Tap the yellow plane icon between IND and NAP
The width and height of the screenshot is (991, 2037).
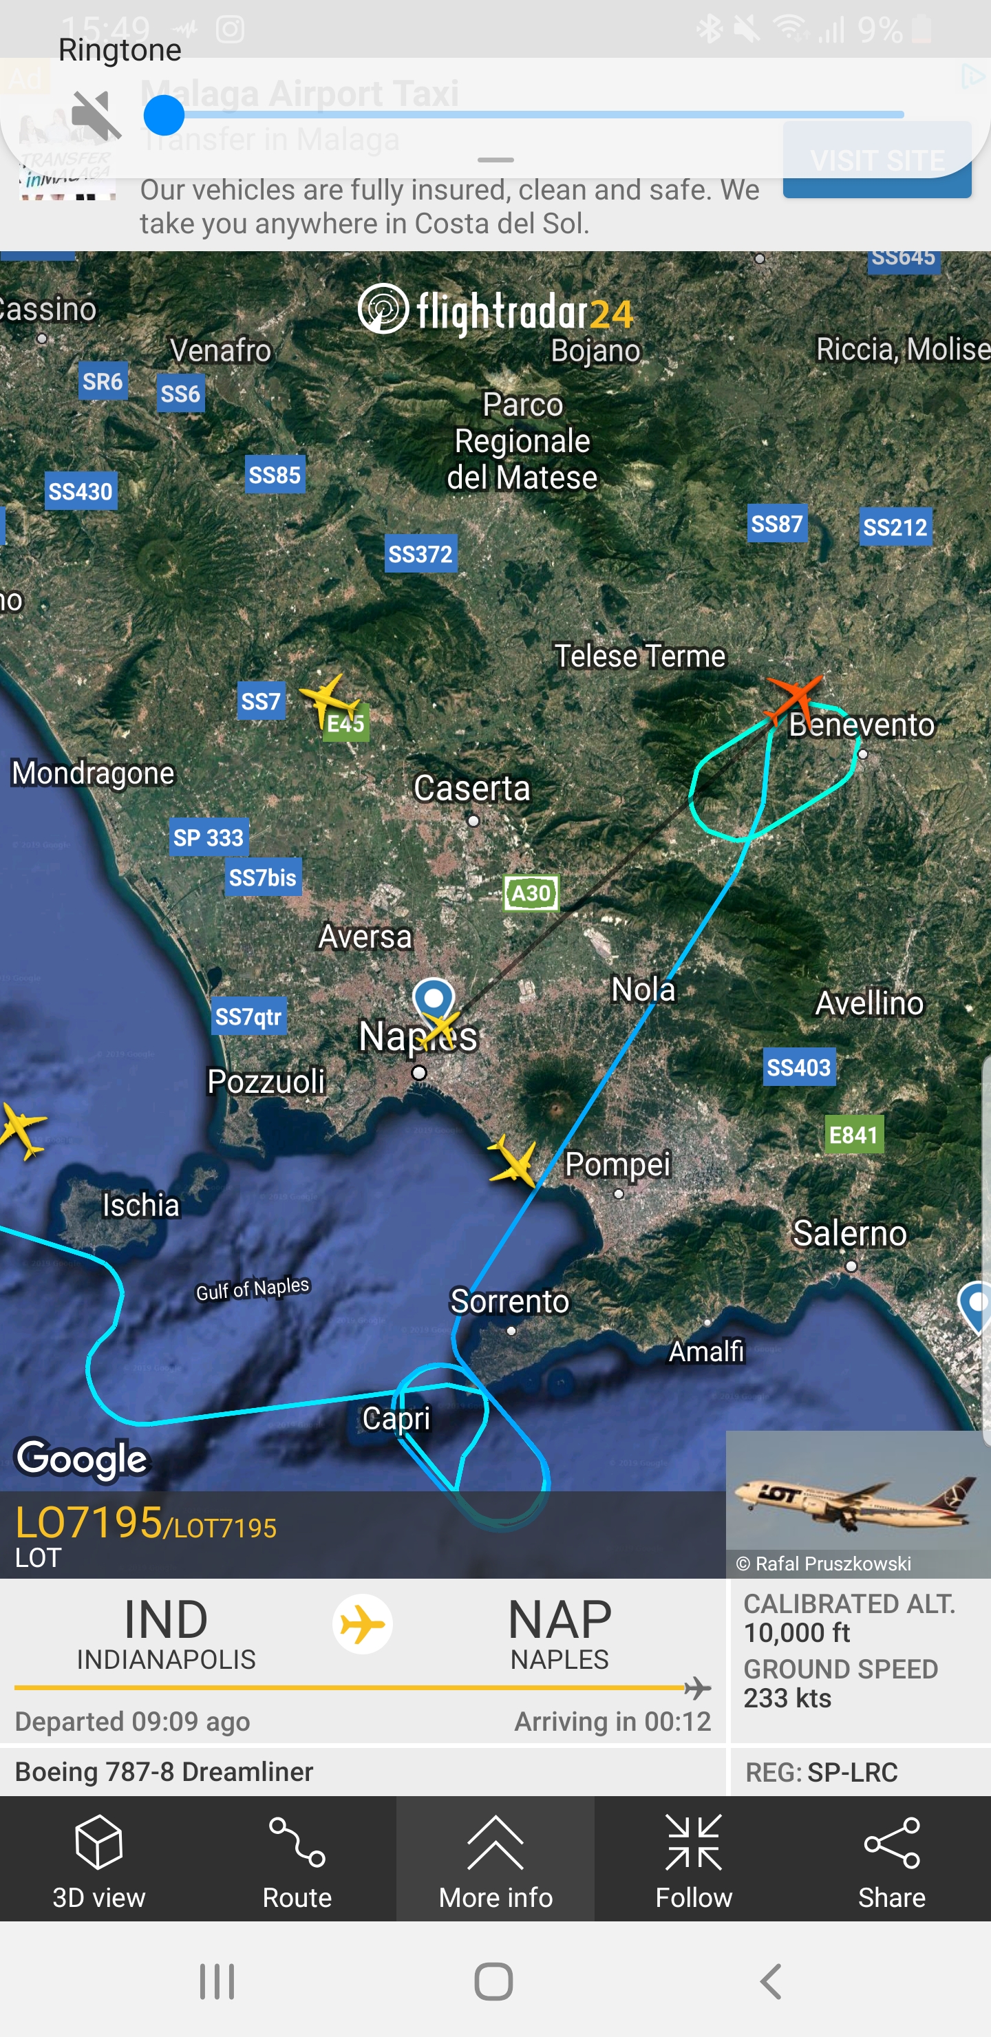point(362,1623)
